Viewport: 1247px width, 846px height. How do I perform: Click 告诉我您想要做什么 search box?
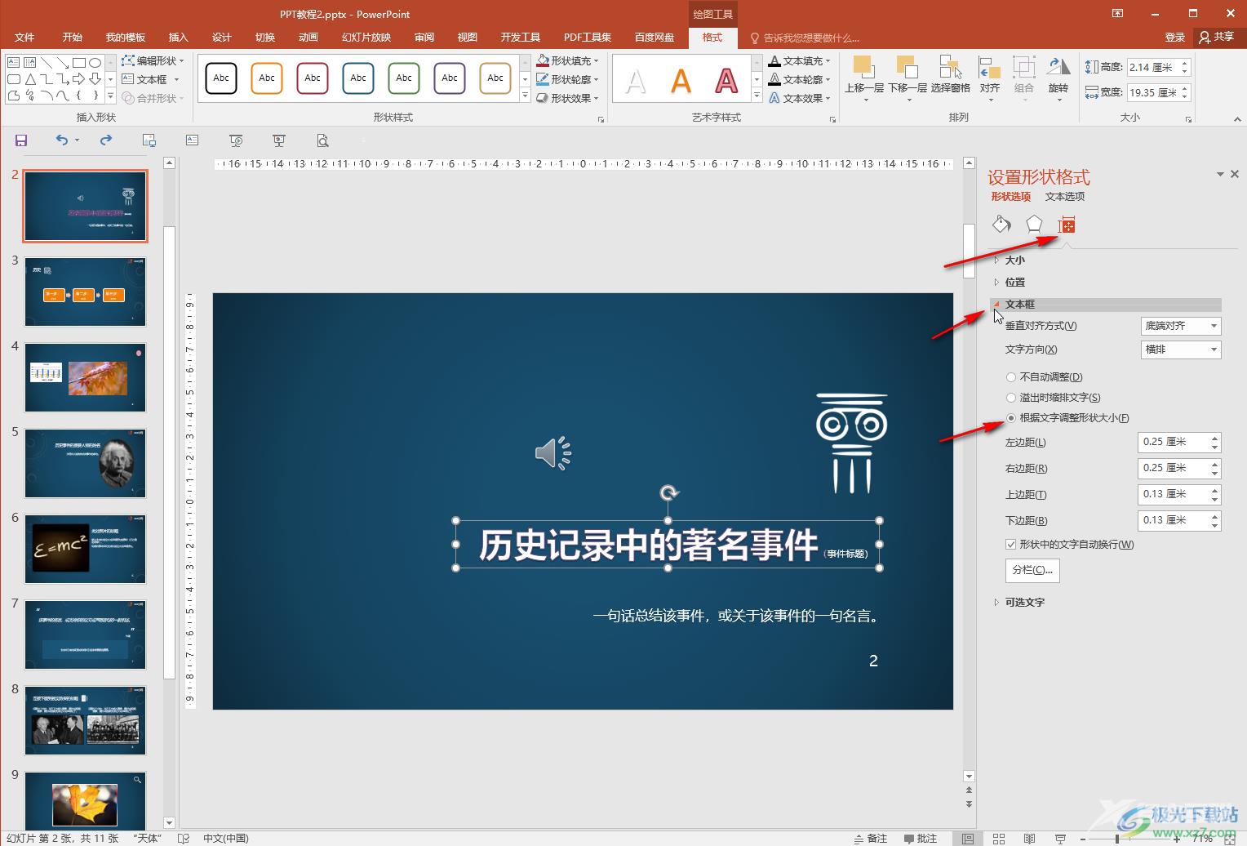(805, 38)
